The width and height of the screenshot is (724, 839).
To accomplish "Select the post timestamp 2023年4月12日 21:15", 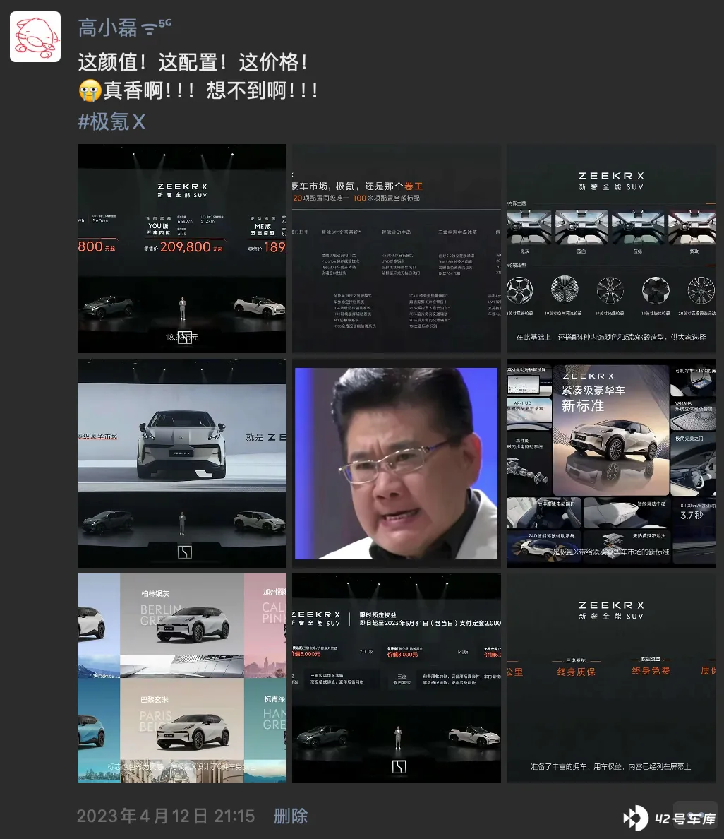I will coord(166,816).
